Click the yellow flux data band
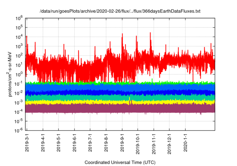This screenshot has height=166, width=237. (x=120, y=102)
